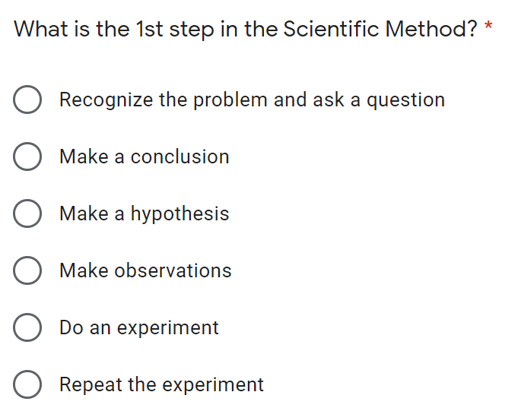
Task: Click the 'Do an experiment' option text
Action: click(x=138, y=328)
